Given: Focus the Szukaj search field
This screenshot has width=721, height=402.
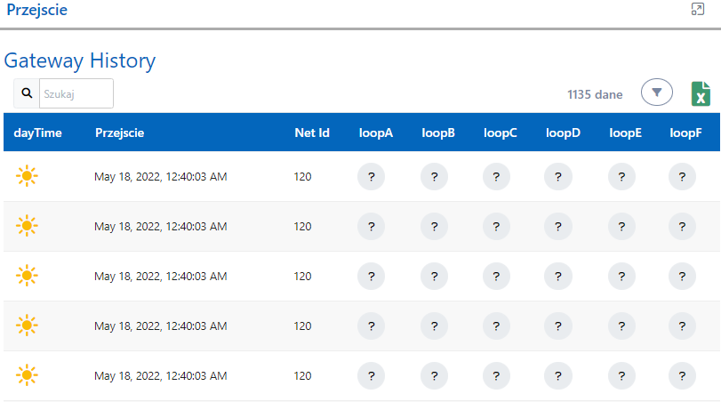Looking at the screenshot, I should click(76, 93).
